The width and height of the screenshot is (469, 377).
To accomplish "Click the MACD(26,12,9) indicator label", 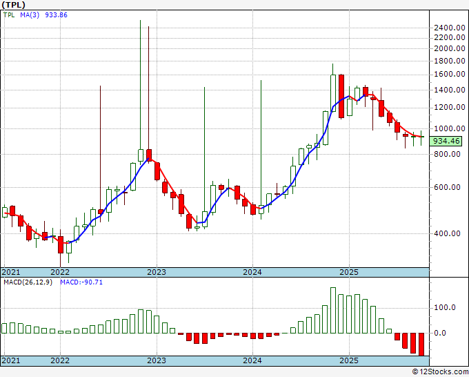I will 28,282.
